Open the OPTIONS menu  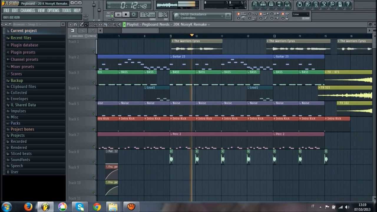click(x=53, y=10)
